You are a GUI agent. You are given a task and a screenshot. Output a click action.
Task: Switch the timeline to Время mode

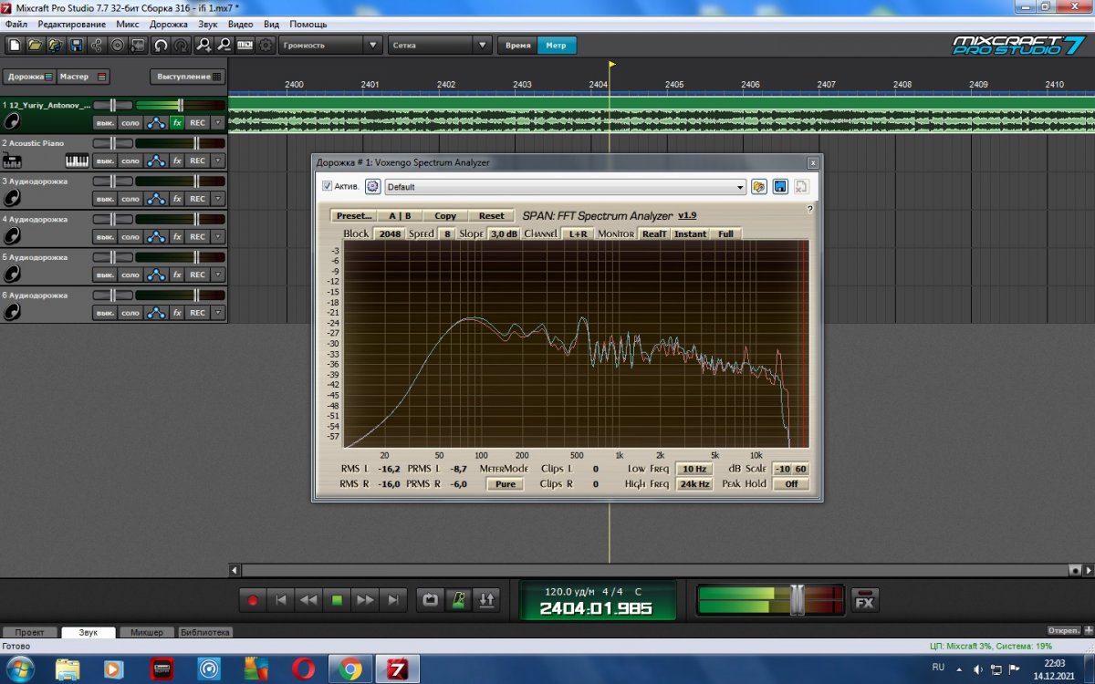(517, 45)
